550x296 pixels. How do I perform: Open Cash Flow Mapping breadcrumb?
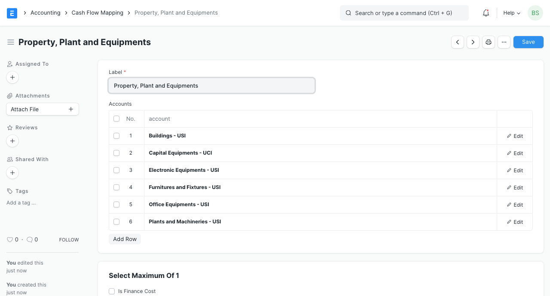point(98,13)
